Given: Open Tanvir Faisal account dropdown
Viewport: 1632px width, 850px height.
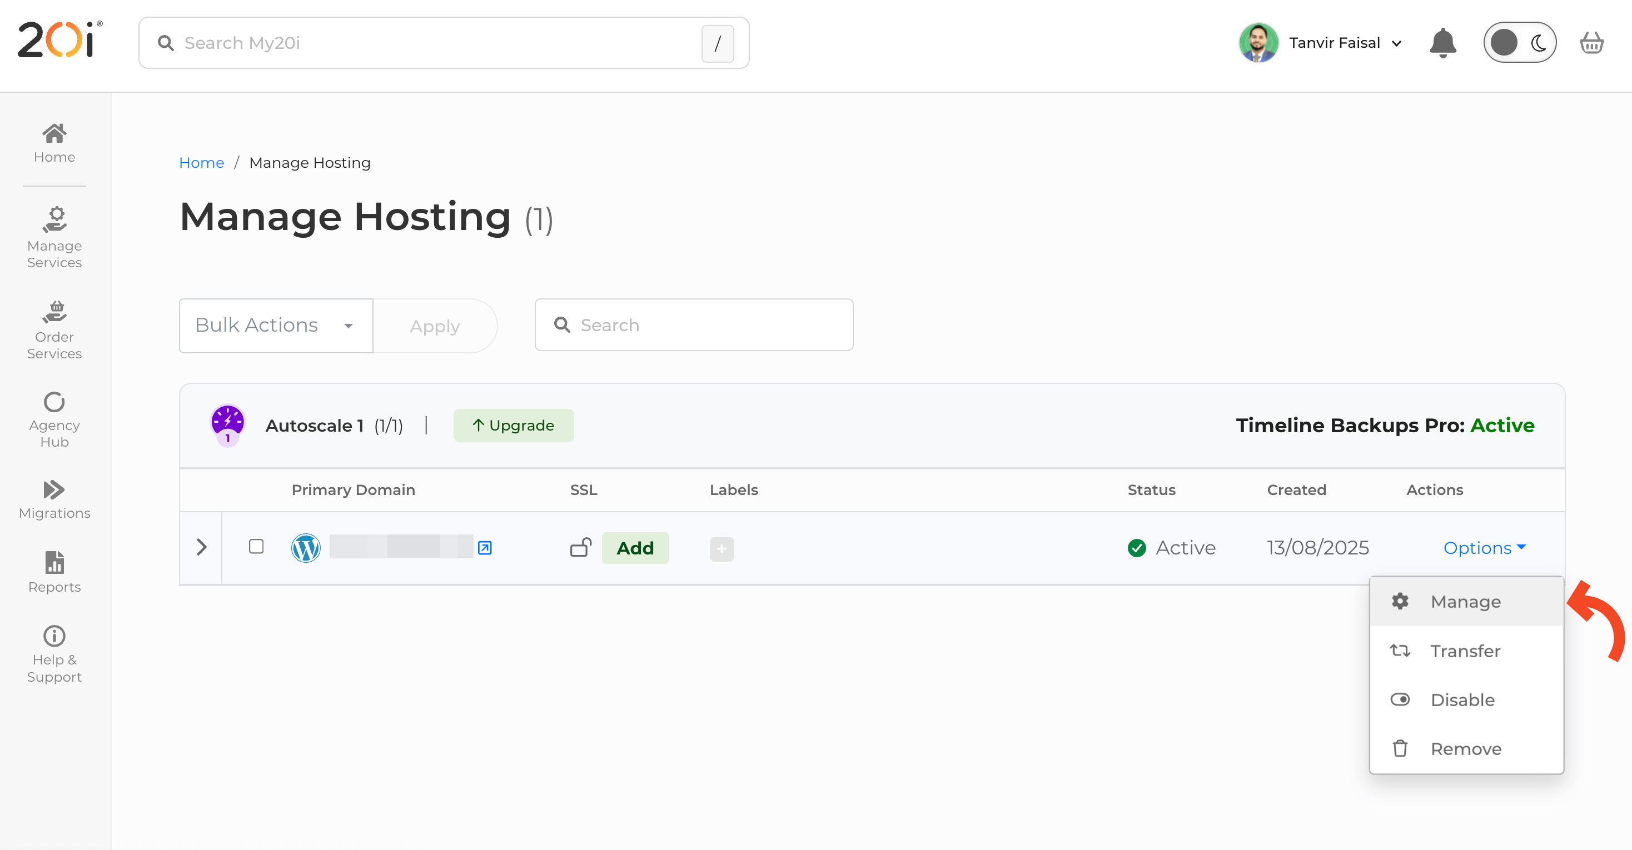Looking at the screenshot, I should coord(1345,42).
